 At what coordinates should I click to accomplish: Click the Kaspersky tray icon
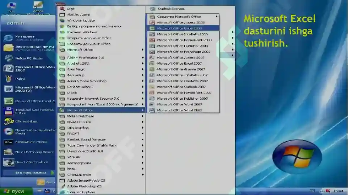tap(328, 191)
